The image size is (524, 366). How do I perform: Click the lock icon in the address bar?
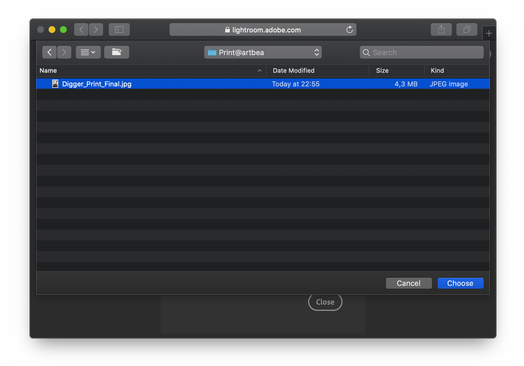227,30
